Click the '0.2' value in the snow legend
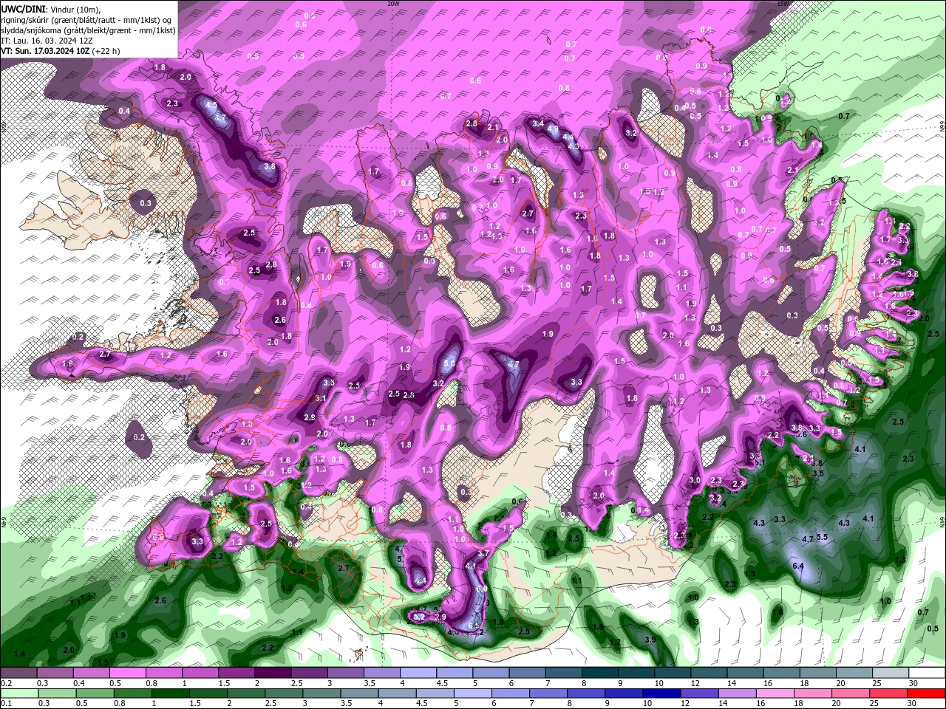The width and height of the screenshot is (946, 709). 6,683
